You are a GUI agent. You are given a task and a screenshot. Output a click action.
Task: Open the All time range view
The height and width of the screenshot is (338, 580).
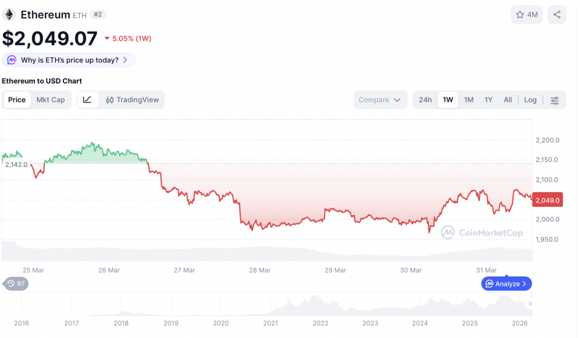[x=507, y=100]
